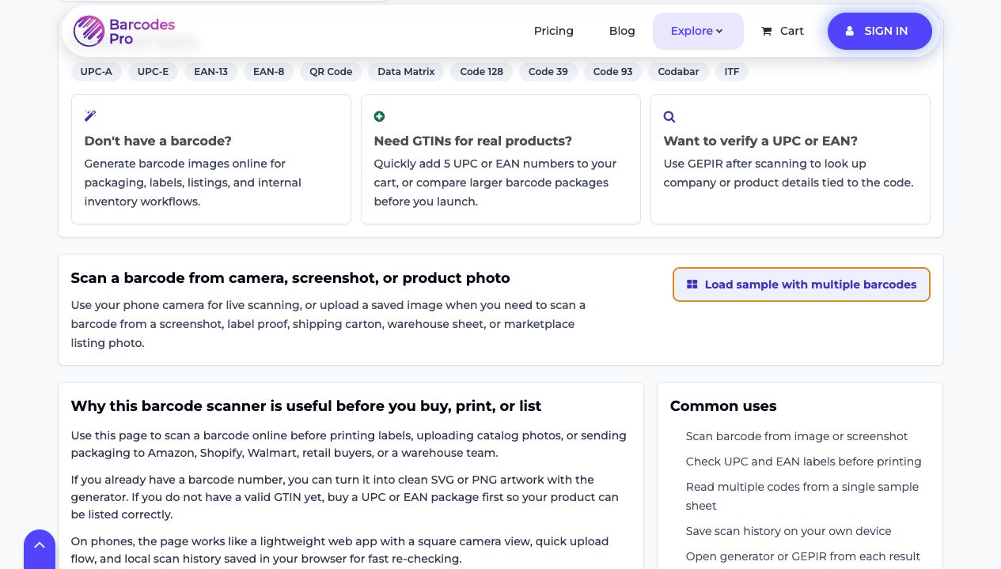Click 'Save scan history on your own device'
The width and height of the screenshot is (1001, 569).
788,531
